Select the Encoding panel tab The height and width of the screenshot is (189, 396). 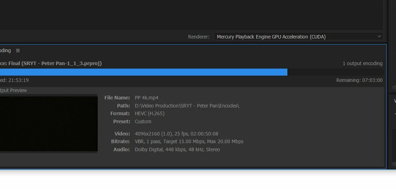pyautogui.click(x=5, y=50)
